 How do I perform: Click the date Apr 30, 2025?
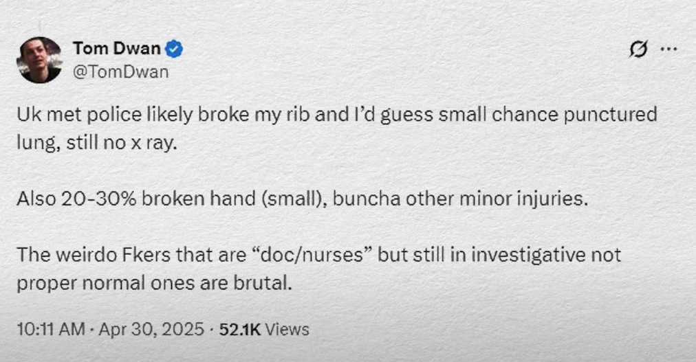click(x=151, y=329)
